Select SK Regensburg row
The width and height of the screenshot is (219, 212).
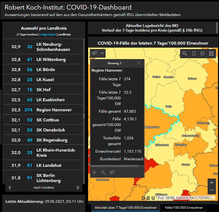(x=43, y=140)
